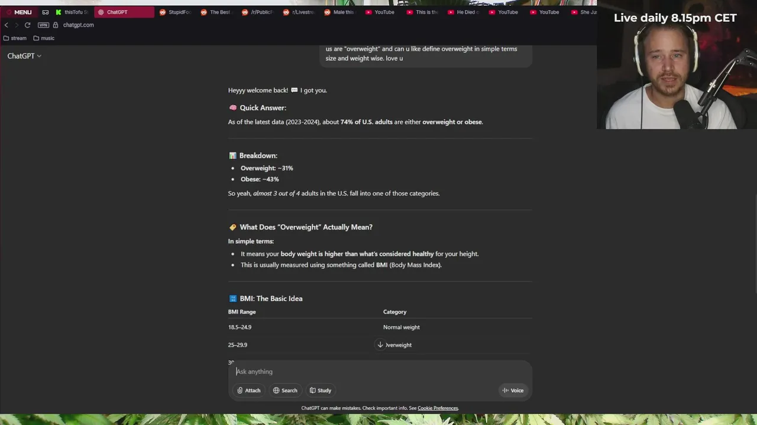Open the music bookmarks folder
Image resolution: width=757 pixels, height=425 pixels.
pyautogui.click(x=44, y=38)
